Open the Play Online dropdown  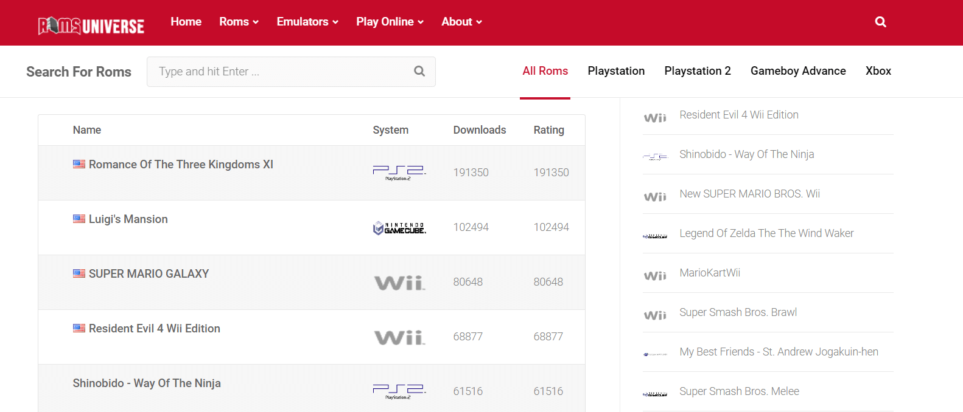(390, 22)
